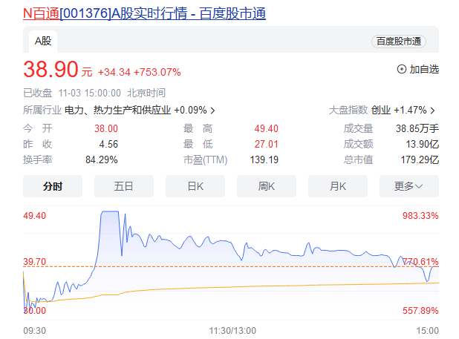
Task: Click the 39.70 dashed reference line label
Action: pyautogui.click(x=35, y=262)
